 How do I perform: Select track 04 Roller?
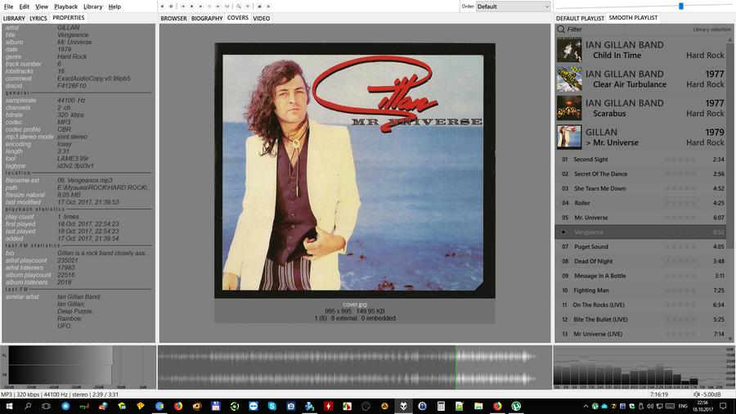[642, 203]
